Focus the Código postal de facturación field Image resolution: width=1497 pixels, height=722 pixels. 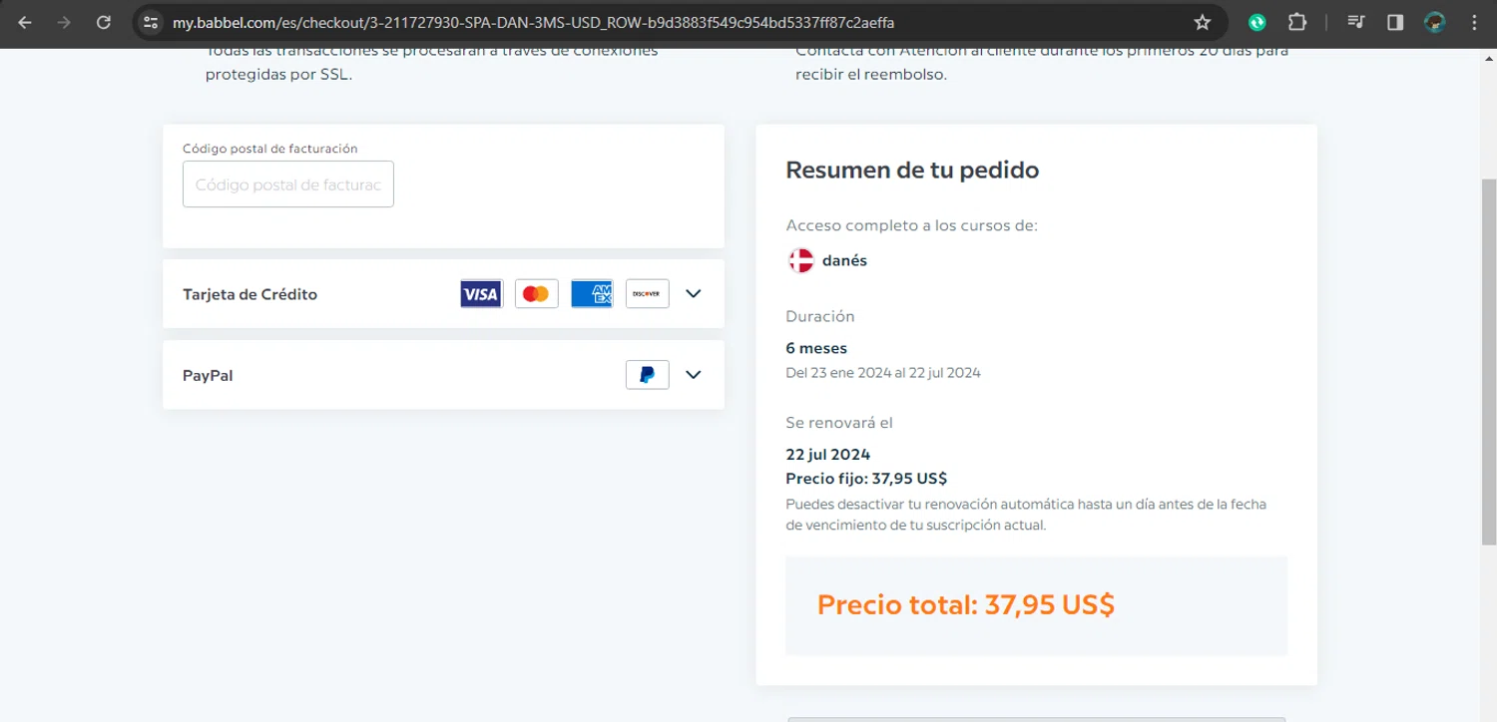tap(288, 184)
